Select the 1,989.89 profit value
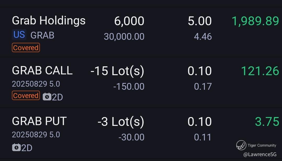Image resolution: width=282 pixels, height=161 pixels. 255,21
